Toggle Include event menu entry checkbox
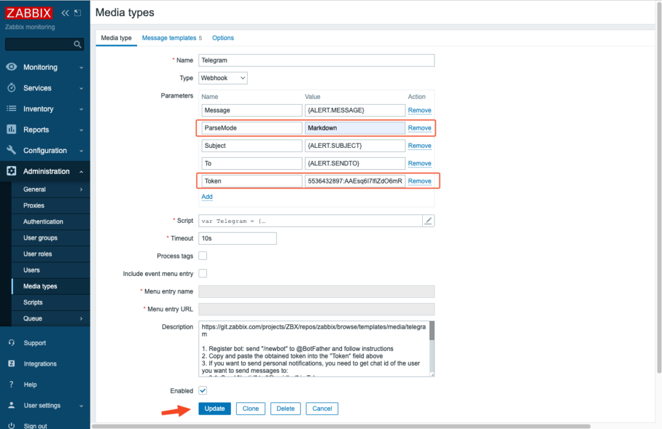 202,273
